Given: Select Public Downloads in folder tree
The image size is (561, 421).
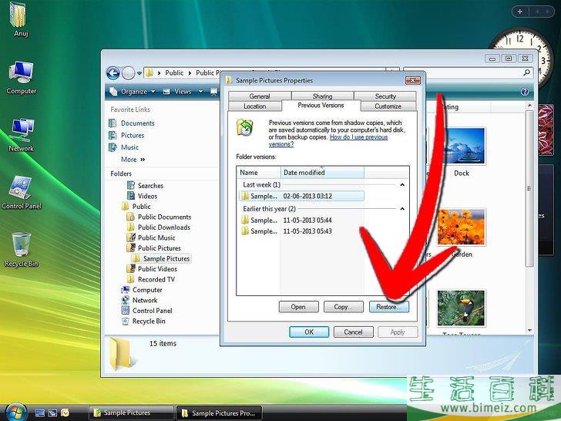Looking at the screenshot, I should tap(159, 227).
